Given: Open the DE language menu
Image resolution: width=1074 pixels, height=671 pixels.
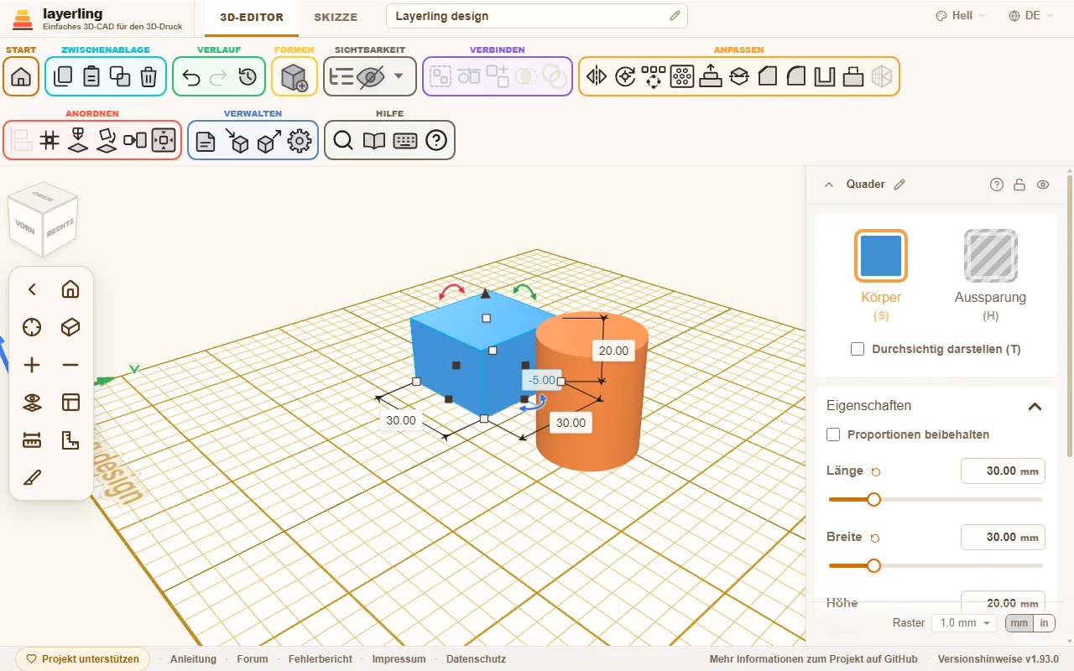Looking at the screenshot, I should (1024, 16).
